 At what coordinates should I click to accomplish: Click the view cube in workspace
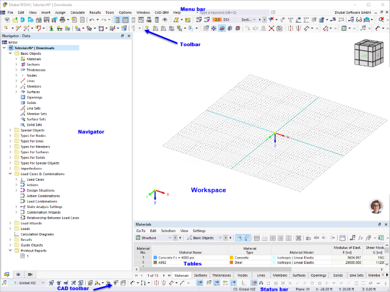tap(369, 53)
